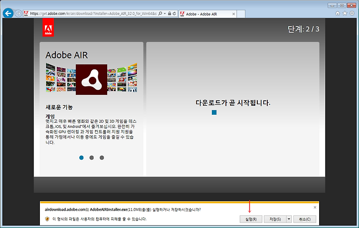This screenshot has height=228, width=359.
Task: Select the first carousel dot
Action: click(x=81, y=158)
